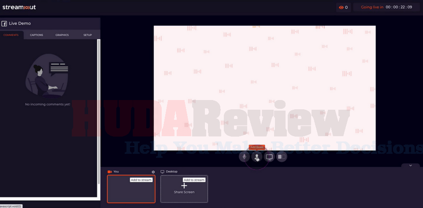Open the Graphics tab
This screenshot has width=423, height=208.
[x=62, y=35]
